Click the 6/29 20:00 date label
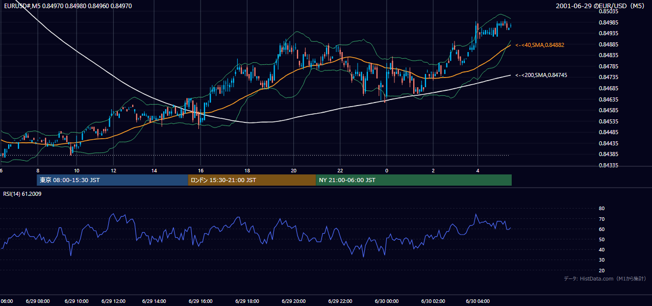The image size is (652, 306). 293,301
